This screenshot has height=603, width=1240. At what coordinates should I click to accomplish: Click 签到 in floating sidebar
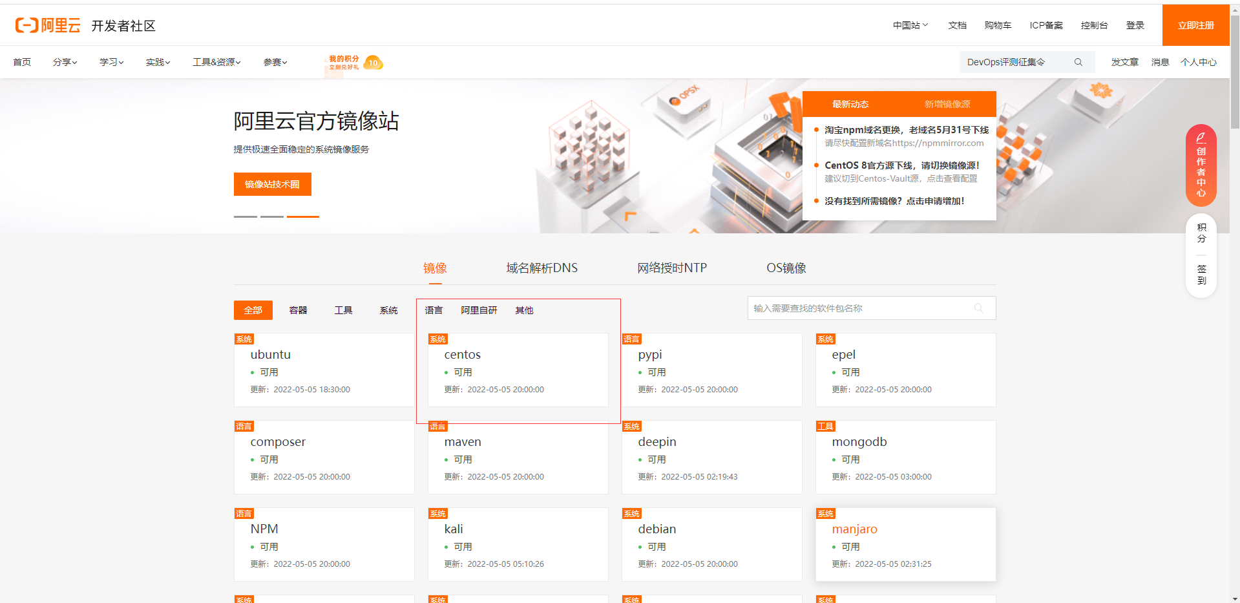click(x=1201, y=275)
